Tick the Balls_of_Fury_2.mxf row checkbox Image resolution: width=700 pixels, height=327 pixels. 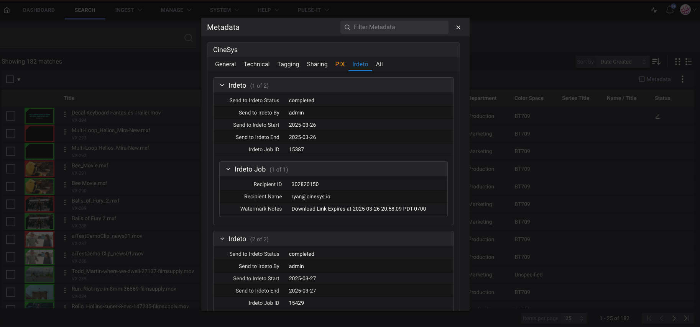point(11,204)
